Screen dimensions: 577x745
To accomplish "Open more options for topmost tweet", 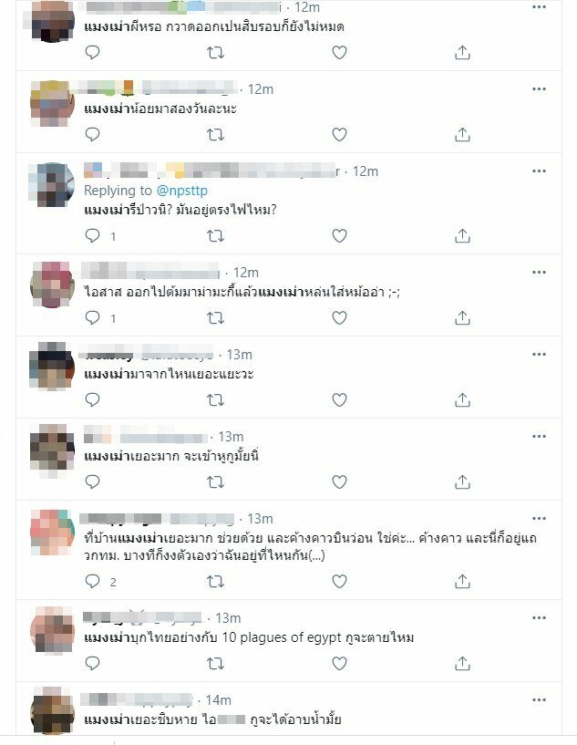I will coord(539,6).
